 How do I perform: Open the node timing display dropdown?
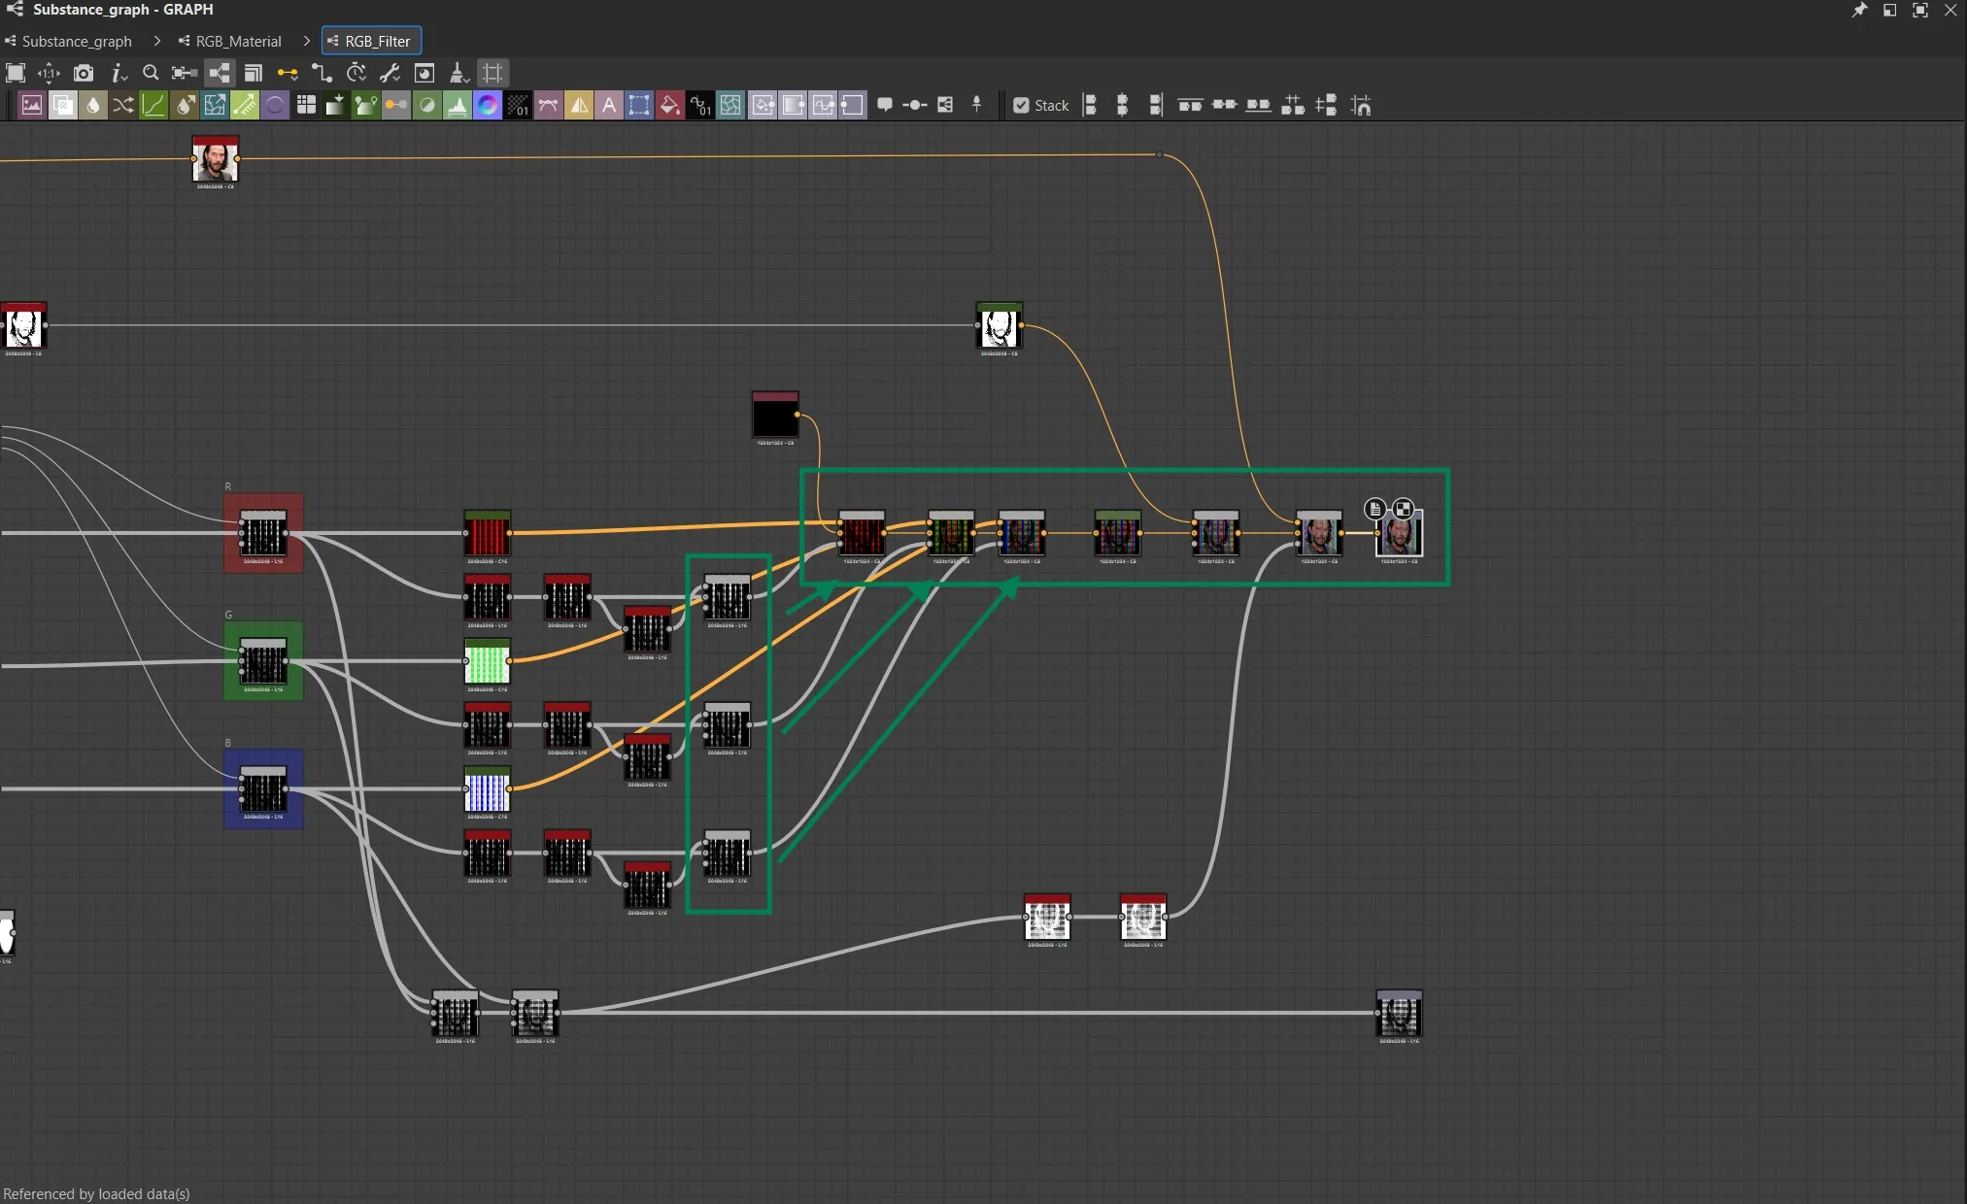(356, 73)
